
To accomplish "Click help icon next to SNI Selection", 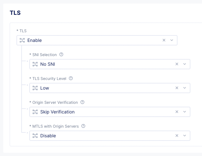I will 61,54.
